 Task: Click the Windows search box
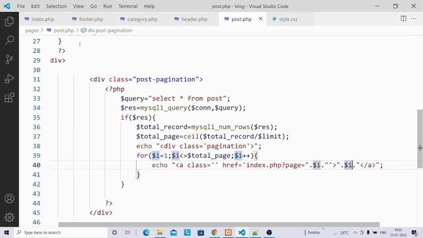click(61, 232)
